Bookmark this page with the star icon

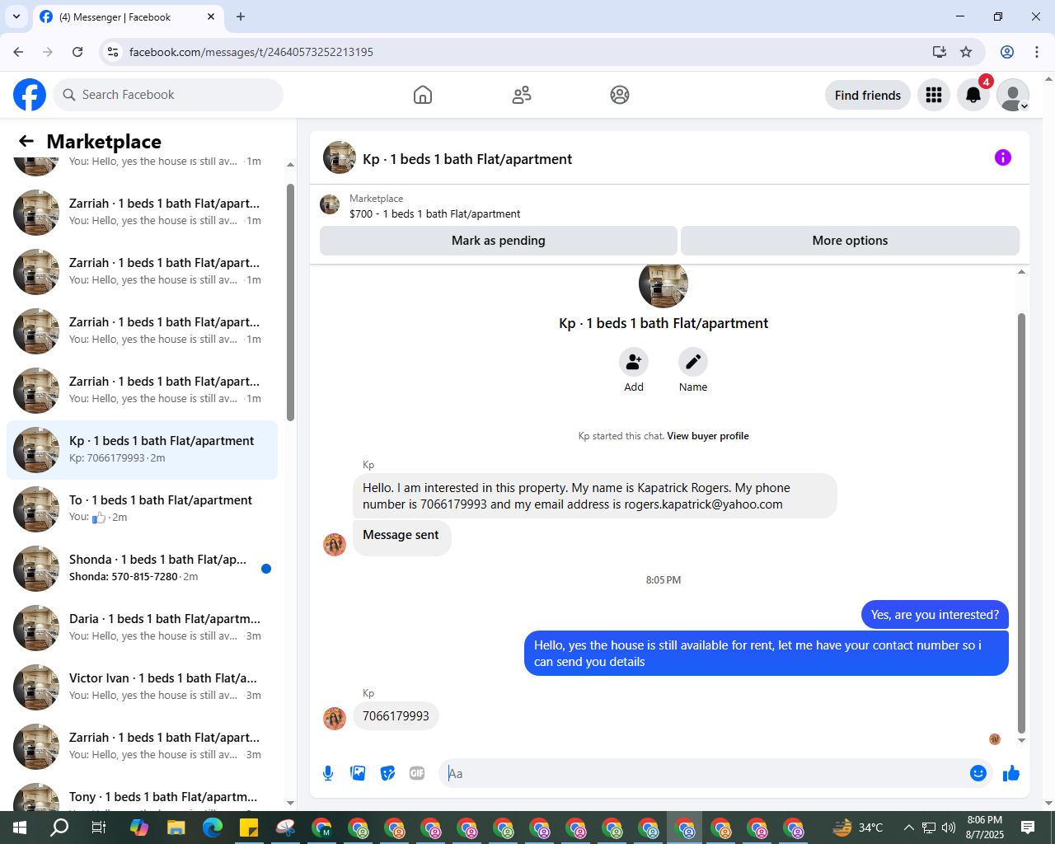pyautogui.click(x=966, y=52)
